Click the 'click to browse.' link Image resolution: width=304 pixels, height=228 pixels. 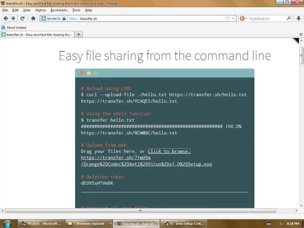(169, 151)
